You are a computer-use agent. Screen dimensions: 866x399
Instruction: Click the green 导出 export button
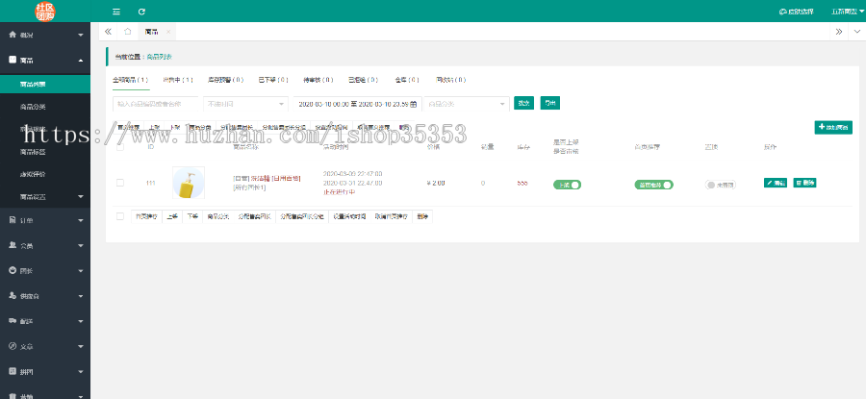(550, 103)
